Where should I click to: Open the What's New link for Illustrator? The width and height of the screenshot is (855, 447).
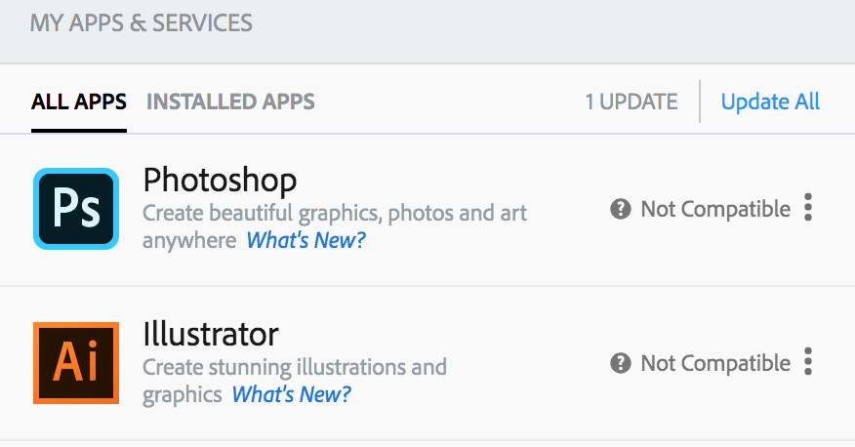tap(291, 394)
